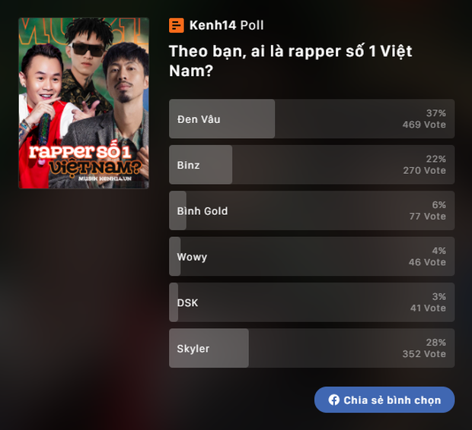Choose Wowy in the poll
Viewport: 472px width, 430px height.
coord(311,256)
